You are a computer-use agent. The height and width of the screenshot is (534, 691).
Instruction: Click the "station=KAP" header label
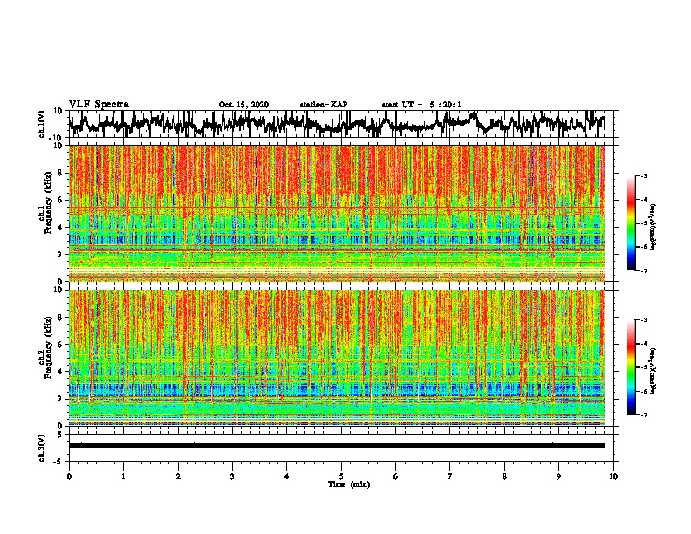(x=324, y=105)
